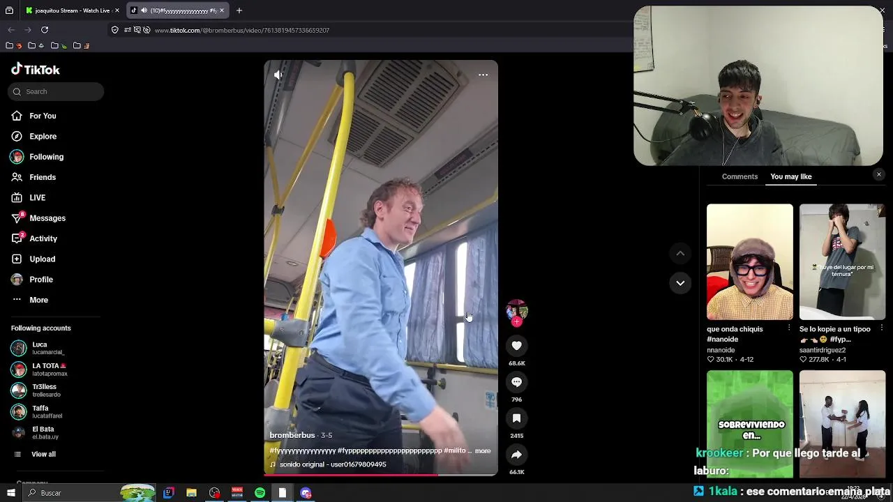Mute the TikTok tab via speaker icon

144,10
